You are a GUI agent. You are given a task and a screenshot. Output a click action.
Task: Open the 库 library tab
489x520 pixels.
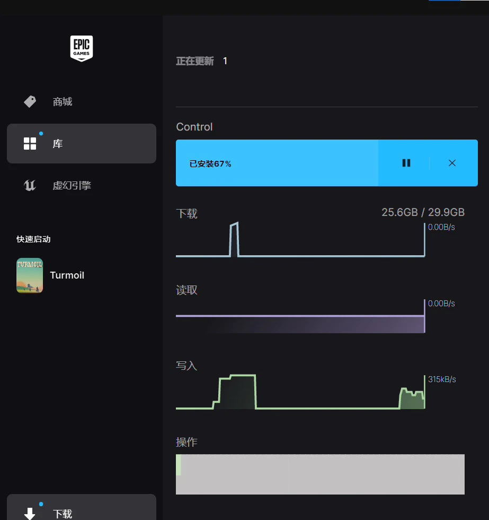pos(82,144)
